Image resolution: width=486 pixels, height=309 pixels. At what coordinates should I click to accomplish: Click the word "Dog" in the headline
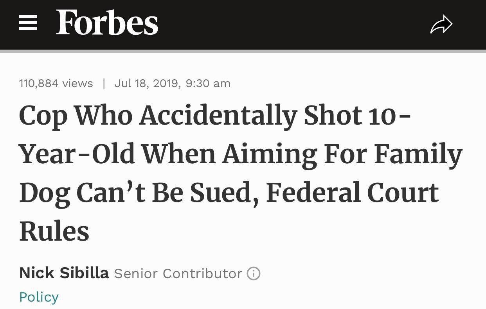(x=44, y=193)
